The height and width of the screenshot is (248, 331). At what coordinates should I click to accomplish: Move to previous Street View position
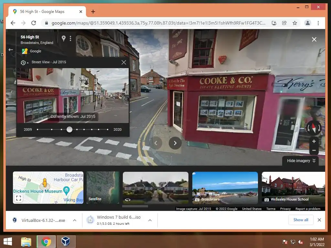pyautogui.click(x=156, y=143)
